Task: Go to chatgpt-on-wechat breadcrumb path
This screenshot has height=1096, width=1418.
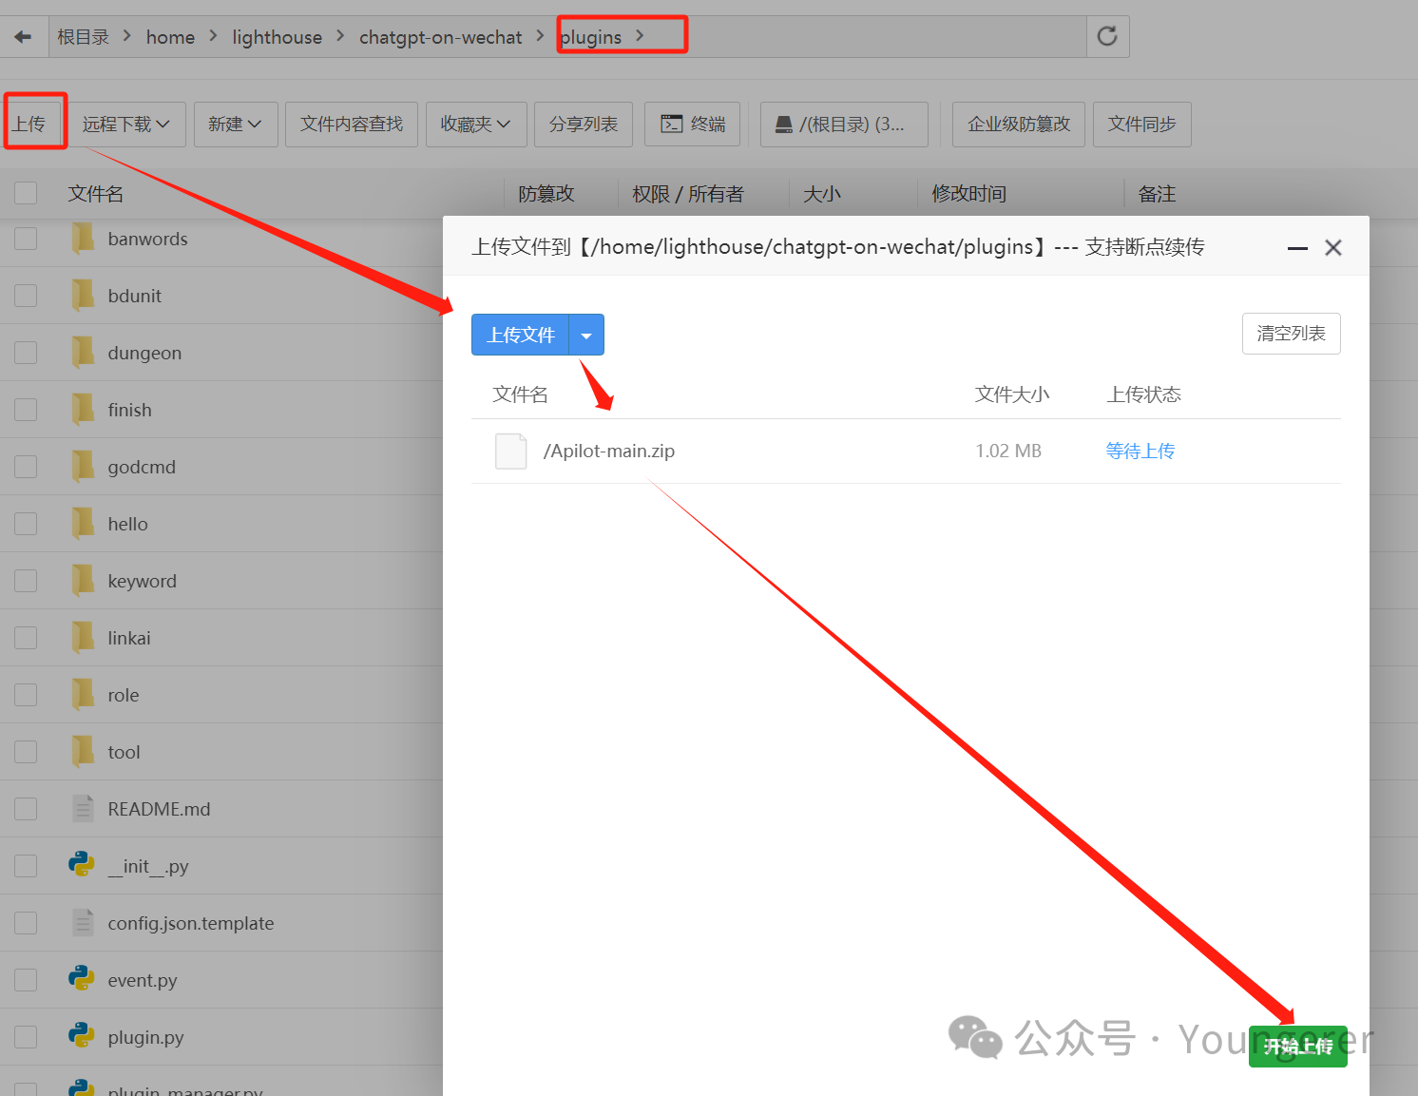Action: (x=440, y=37)
